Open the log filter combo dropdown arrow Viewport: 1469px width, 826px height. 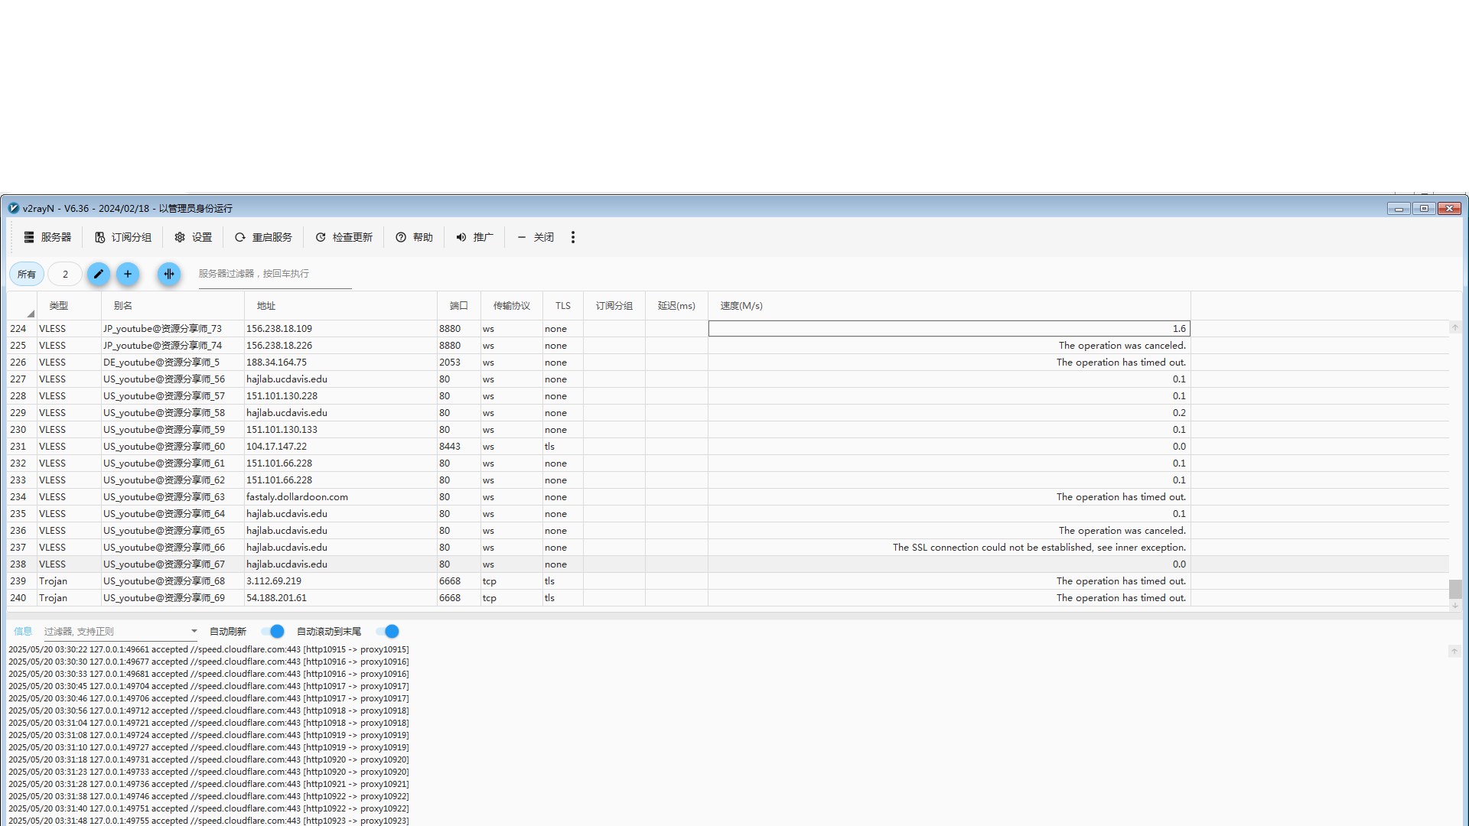pyautogui.click(x=194, y=632)
